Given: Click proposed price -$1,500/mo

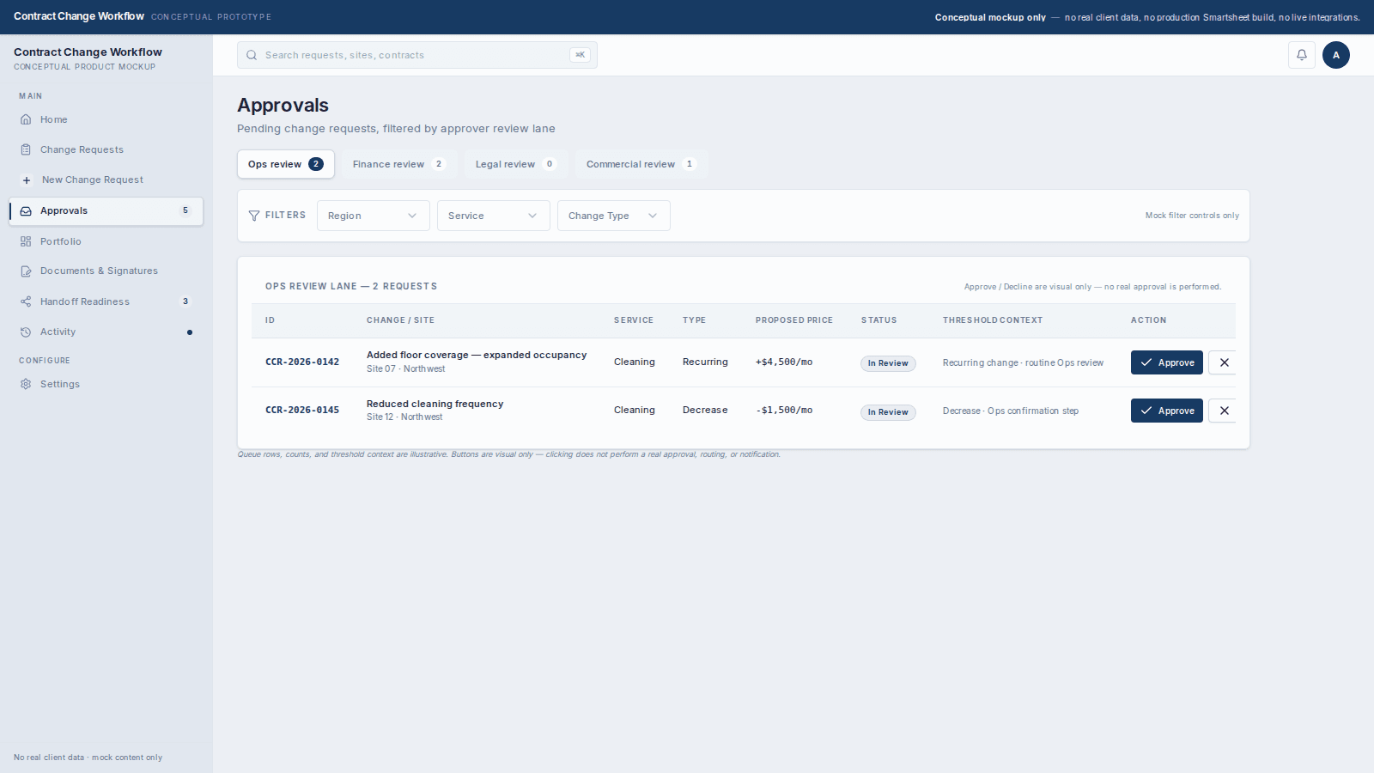Looking at the screenshot, I should coord(784,411).
